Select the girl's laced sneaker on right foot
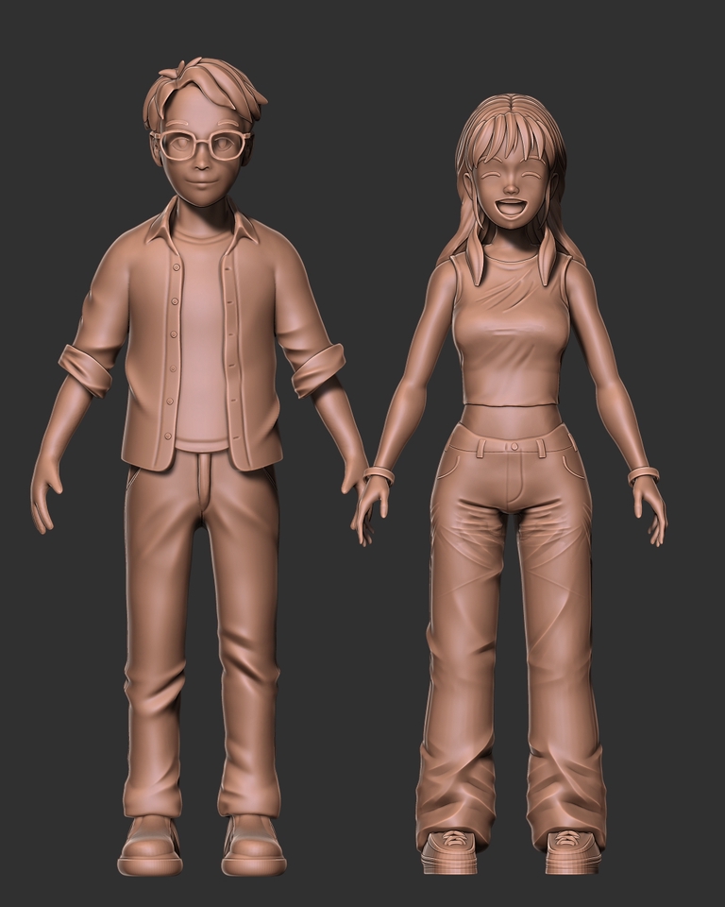 click(x=449, y=851)
